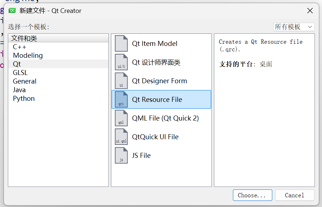Image resolution: width=322 pixels, height=207 pixels.
Task: Select QML File (Qt Quick 2) template
Action: pos(161,118)
